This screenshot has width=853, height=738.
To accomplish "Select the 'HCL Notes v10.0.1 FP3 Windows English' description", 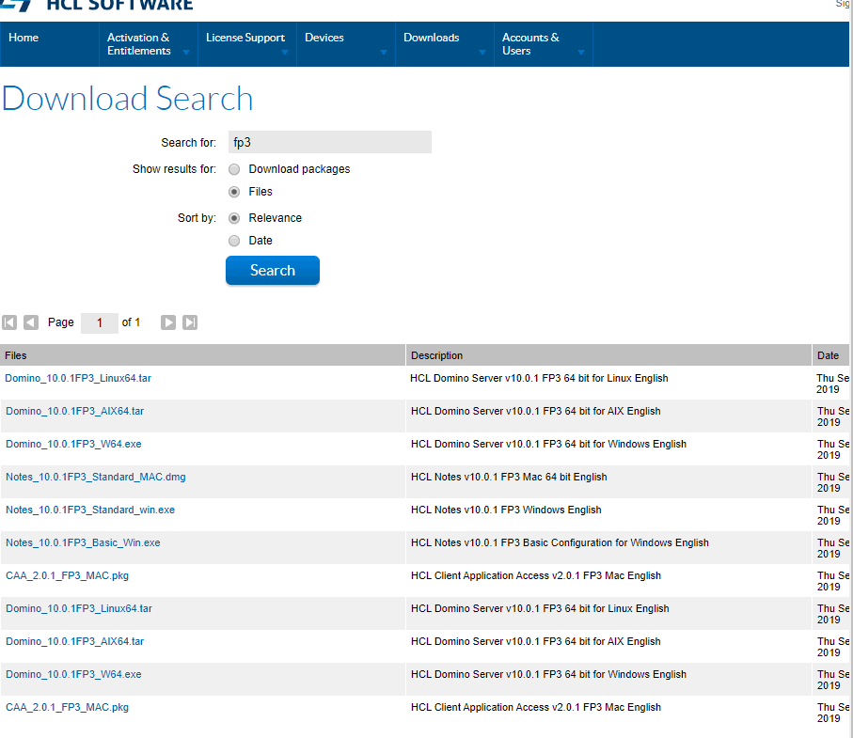I will 507,510.
